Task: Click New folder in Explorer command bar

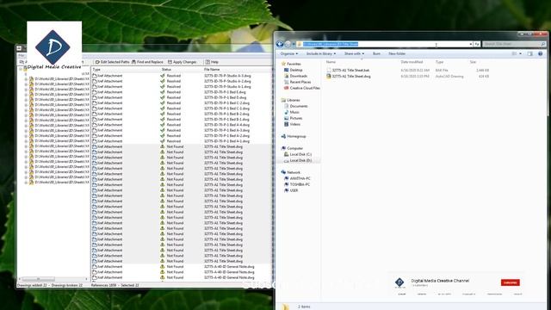Action: pos(397,53)
